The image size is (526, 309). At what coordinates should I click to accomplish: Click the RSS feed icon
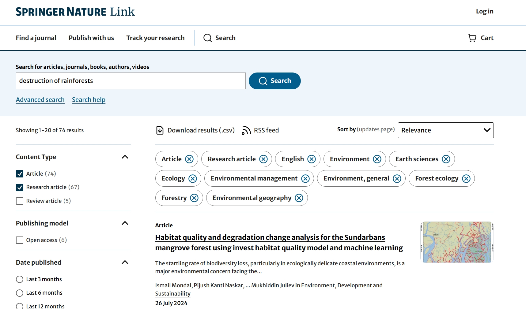246,130
